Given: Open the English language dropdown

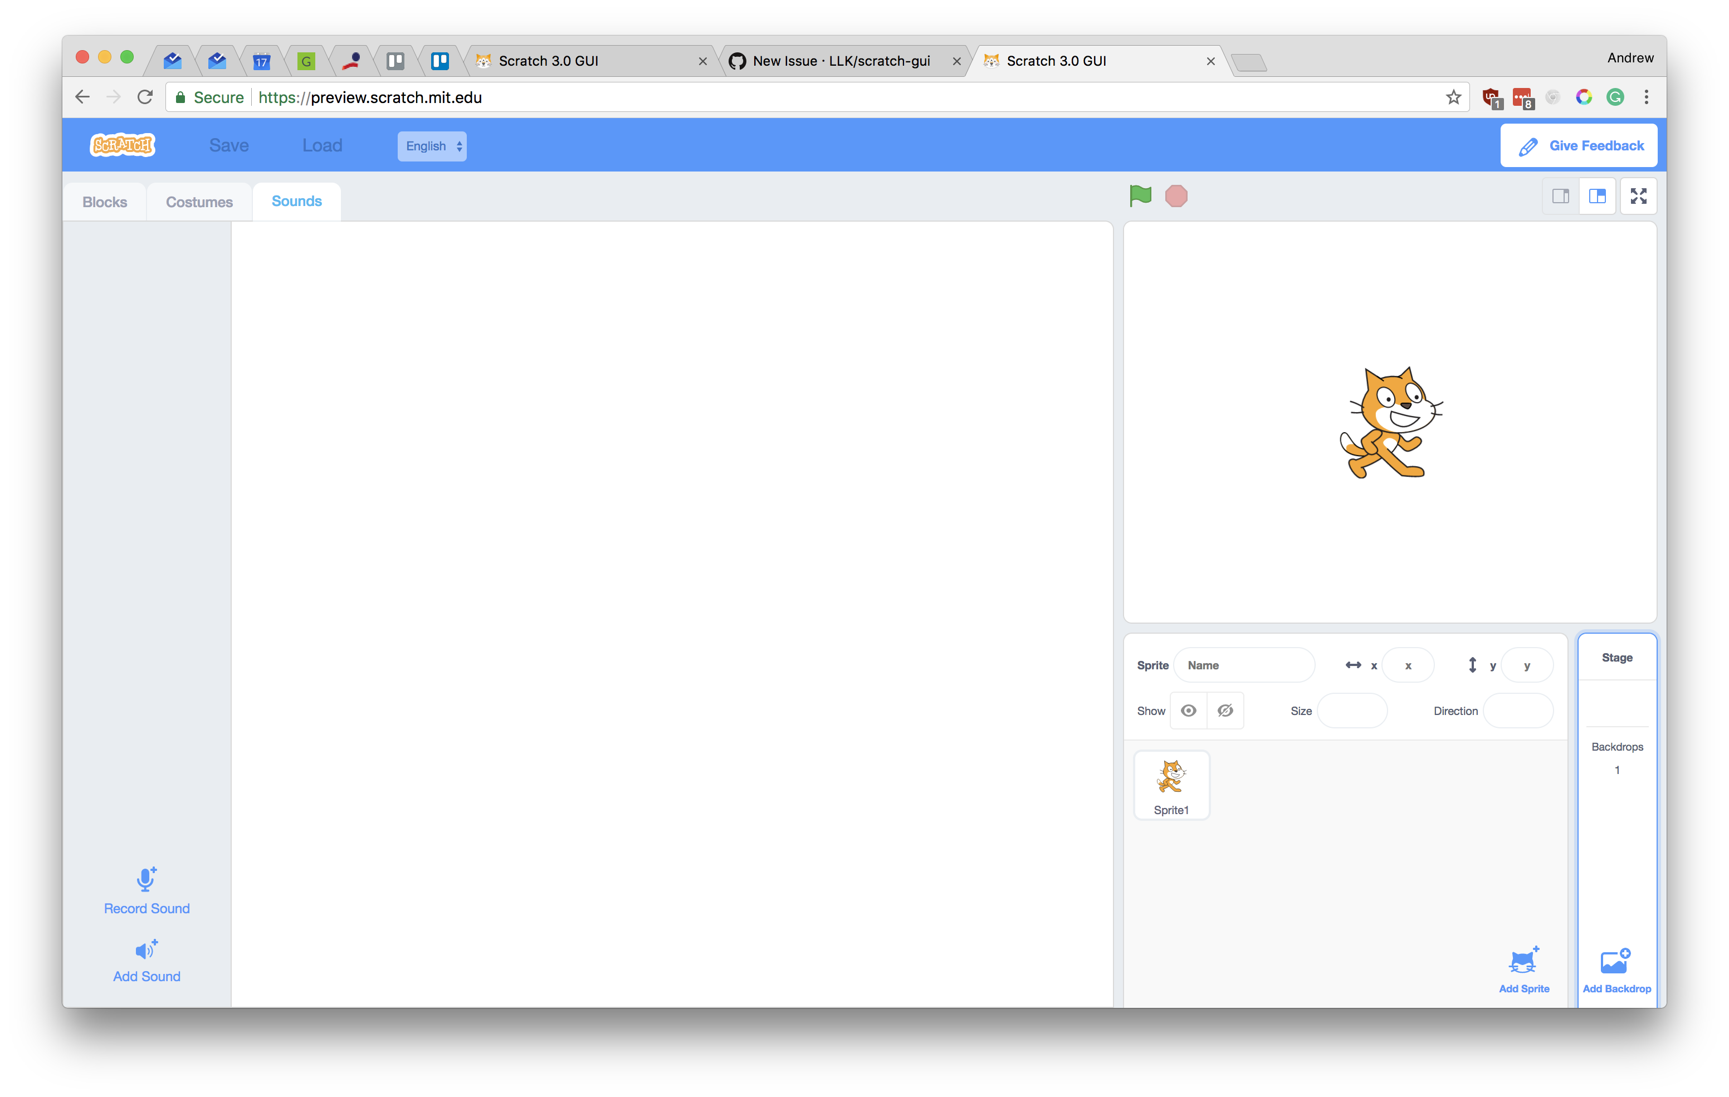Looking at the screenshot, I should tap(432, 146).
